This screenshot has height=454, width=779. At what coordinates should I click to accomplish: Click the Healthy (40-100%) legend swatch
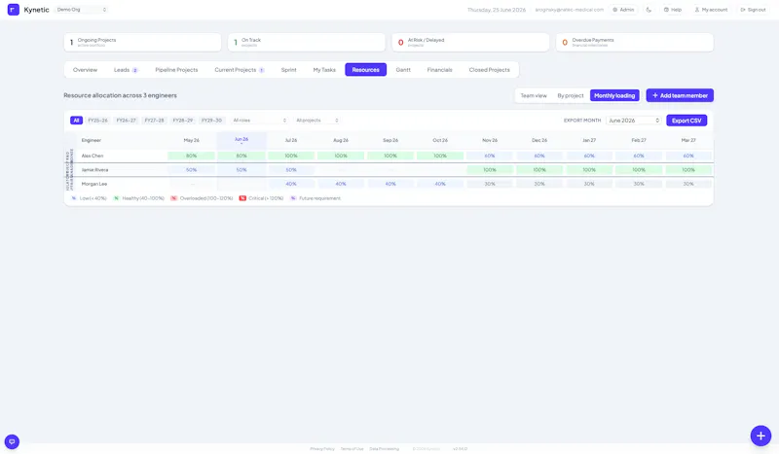click(x=117, y=198)
